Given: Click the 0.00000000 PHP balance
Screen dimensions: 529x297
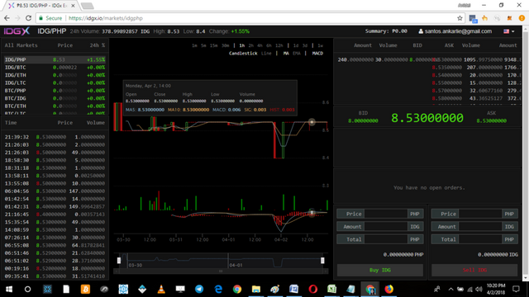Looking at the screenshot, I should coord(403,255).
